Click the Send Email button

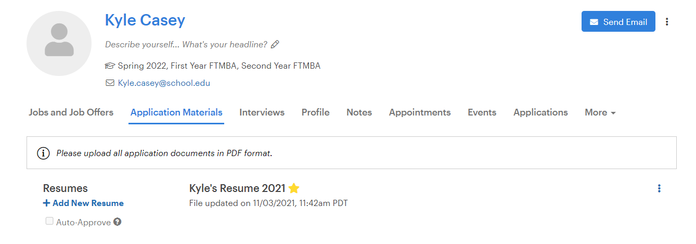(x=618, y=22)
